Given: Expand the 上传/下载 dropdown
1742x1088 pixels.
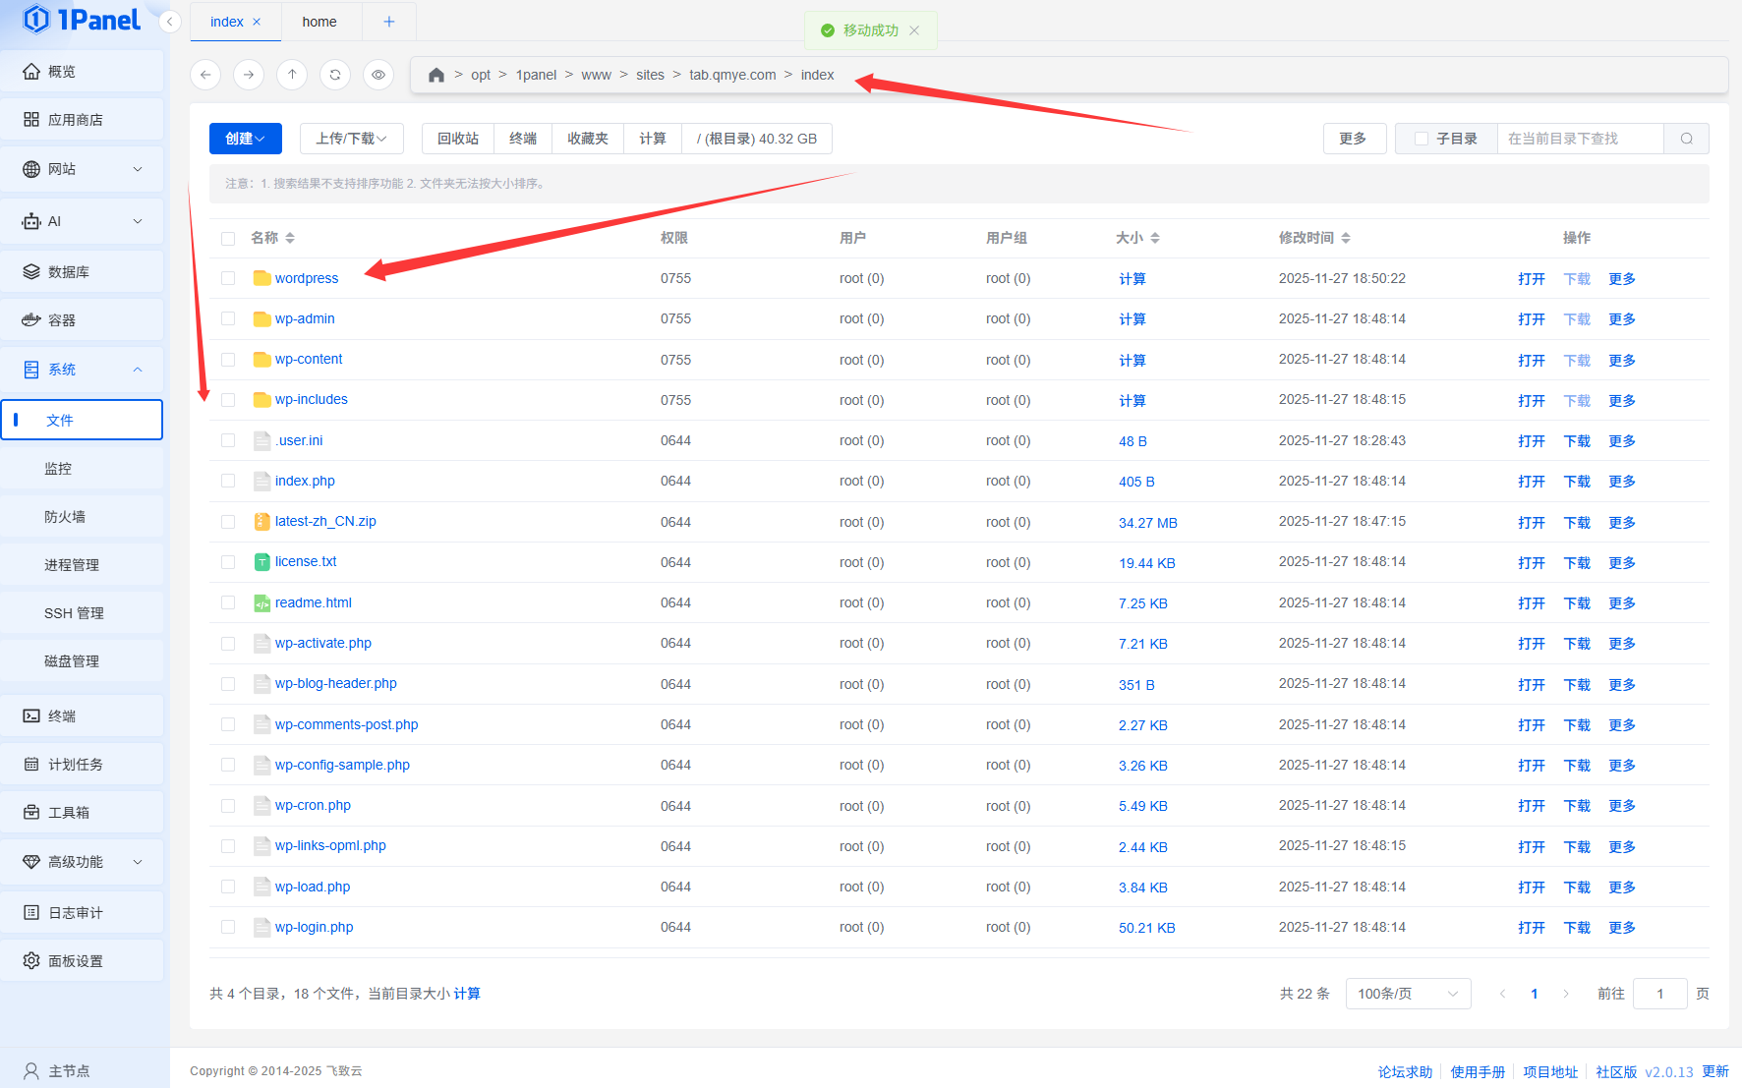Looking at the screenshot, I should (x=351, y=139).
